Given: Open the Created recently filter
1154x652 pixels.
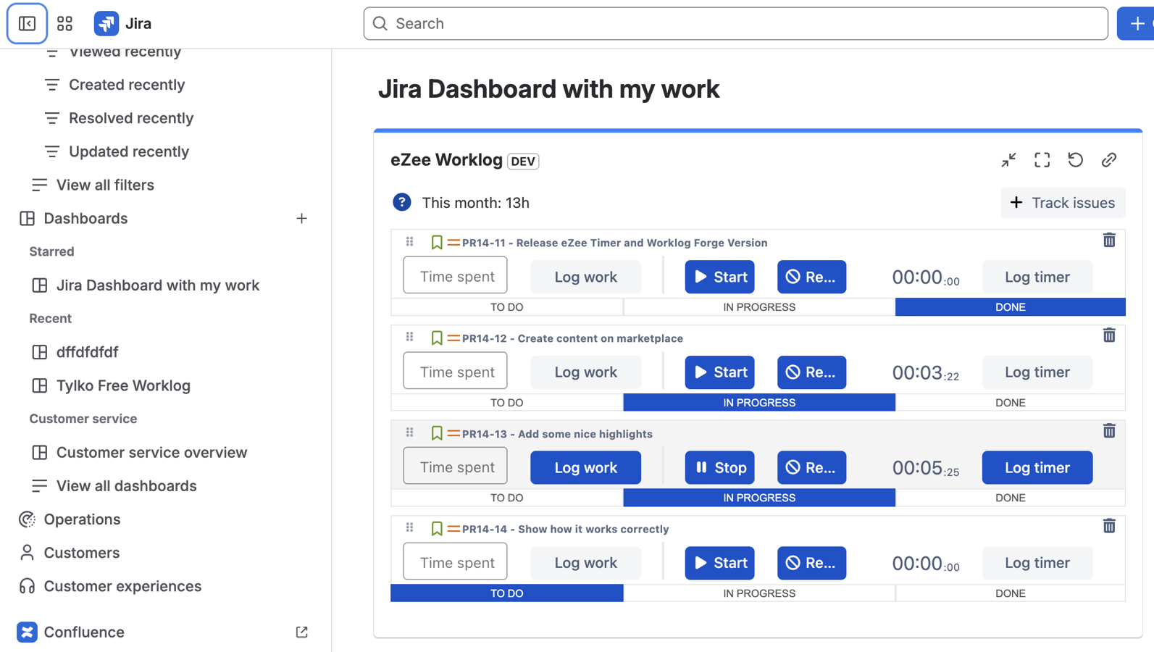Looking at the screenshot, I should [x=127, y=85].
